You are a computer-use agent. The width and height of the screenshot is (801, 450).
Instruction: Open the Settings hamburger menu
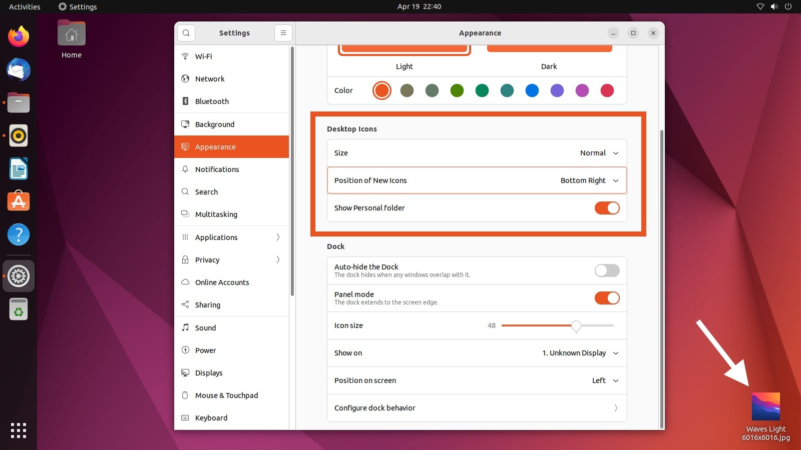click(283, 32)
